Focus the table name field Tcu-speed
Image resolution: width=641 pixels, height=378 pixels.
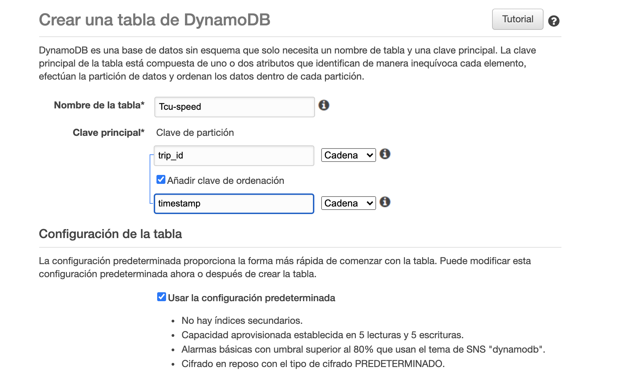pyautogui.click(x=234, y=107)
